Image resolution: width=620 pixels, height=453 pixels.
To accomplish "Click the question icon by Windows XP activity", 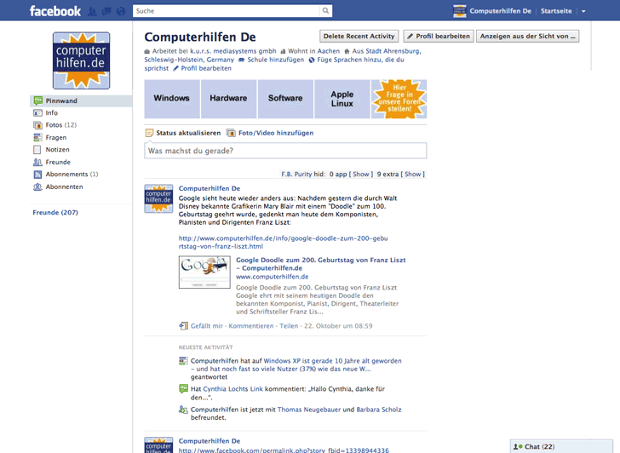I will point(183,361).
